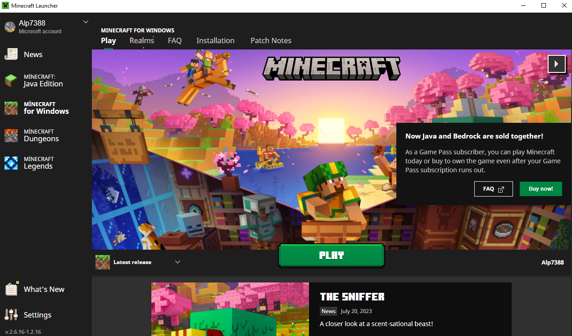Switch to the Realms tab

click(x=142, y=40)
